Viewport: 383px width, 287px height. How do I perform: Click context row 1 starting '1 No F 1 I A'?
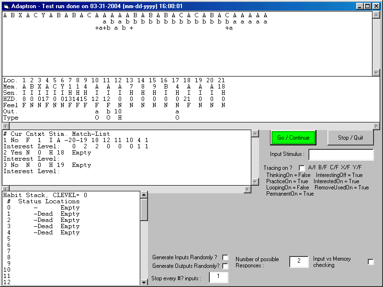[x=76, y=140]
